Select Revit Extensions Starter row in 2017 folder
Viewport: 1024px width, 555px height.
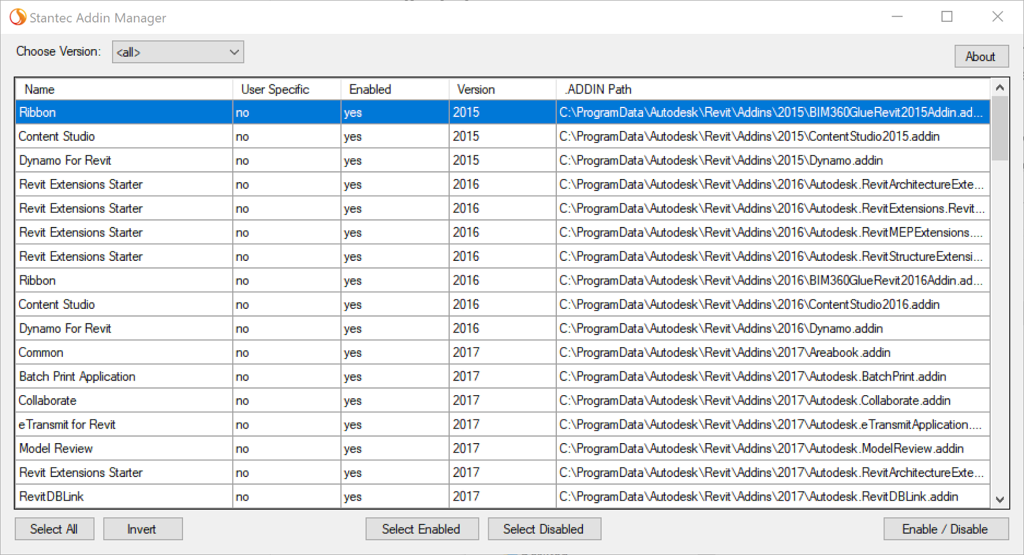pyautogui.click(x=502, y=473)
